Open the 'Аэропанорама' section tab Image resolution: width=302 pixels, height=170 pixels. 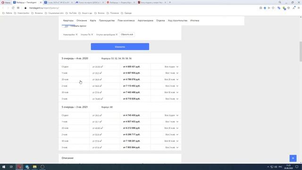[145, 20]
